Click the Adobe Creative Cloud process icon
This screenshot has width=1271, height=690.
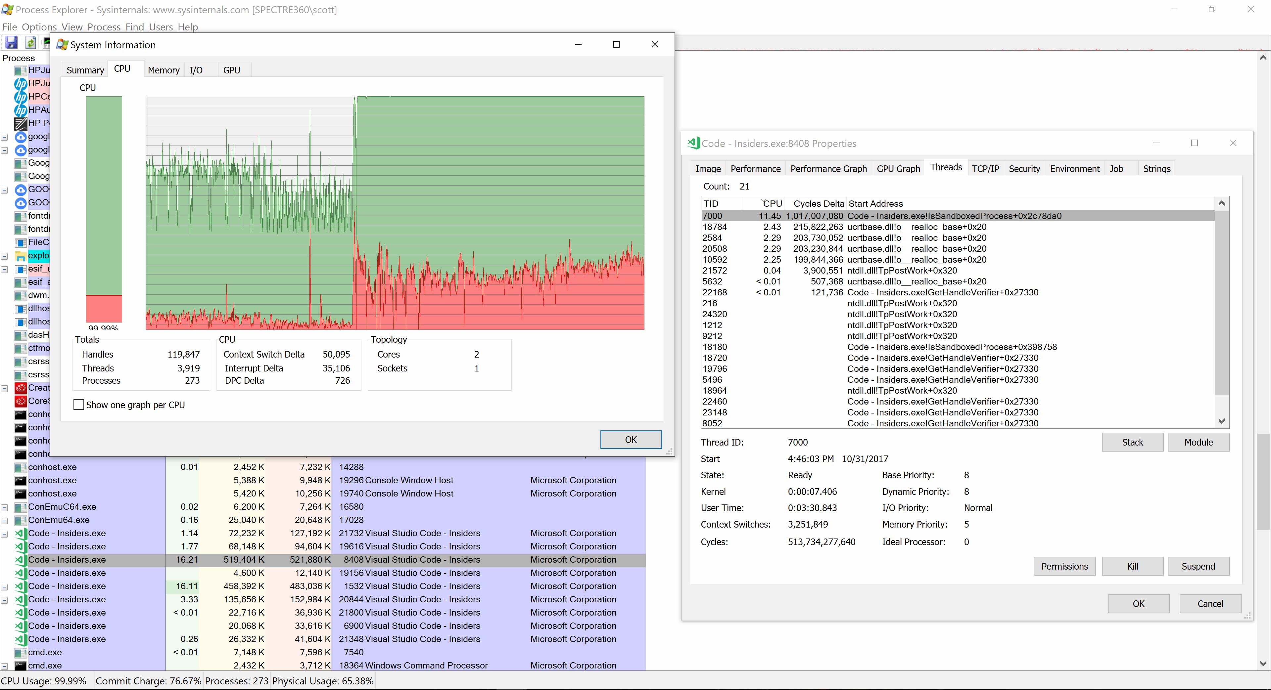tap(20, 388)
